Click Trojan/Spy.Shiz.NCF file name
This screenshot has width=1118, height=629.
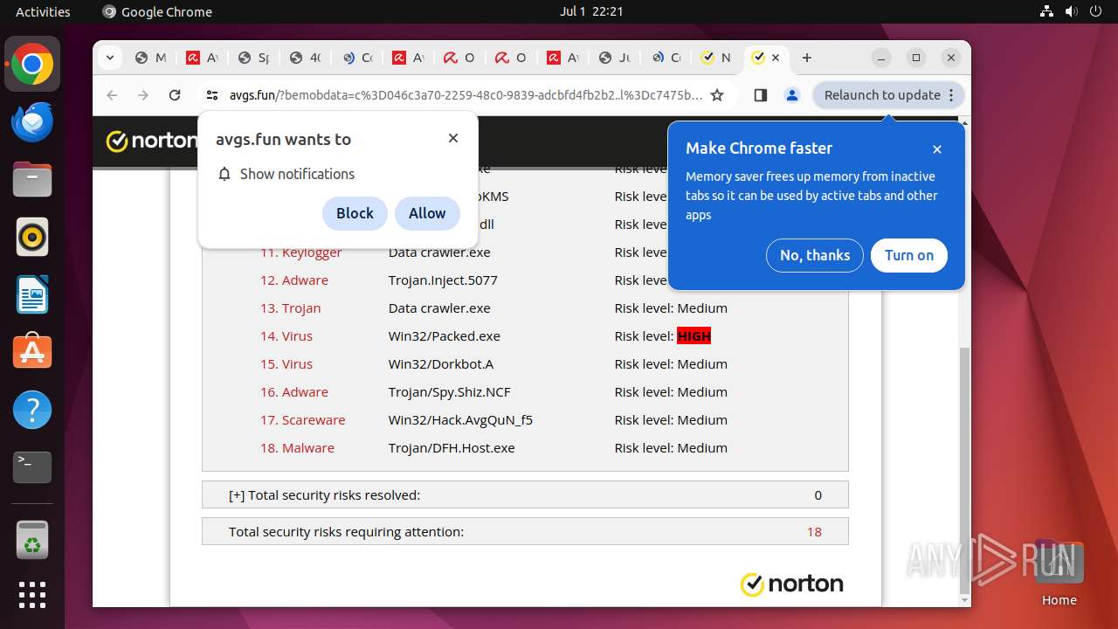click(x=451, y=391)
